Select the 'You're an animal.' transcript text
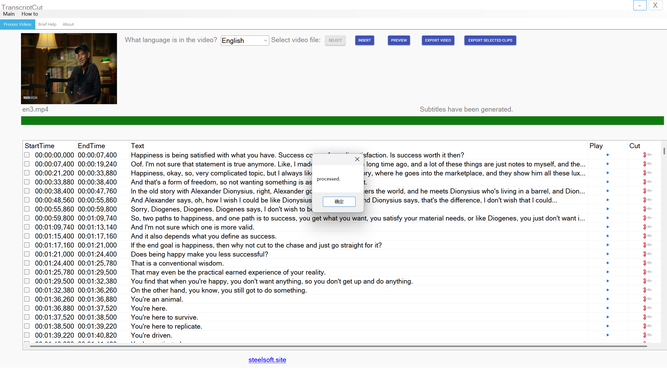 tap(157, 299)
